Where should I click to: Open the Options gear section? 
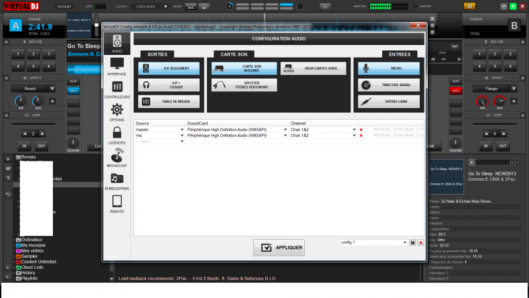point(117,112)
